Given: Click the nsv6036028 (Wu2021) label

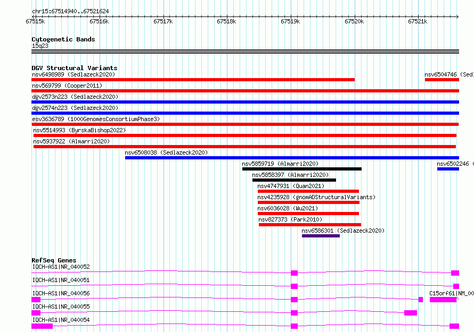Looking at the screenshot, I should tap(288, 208).
